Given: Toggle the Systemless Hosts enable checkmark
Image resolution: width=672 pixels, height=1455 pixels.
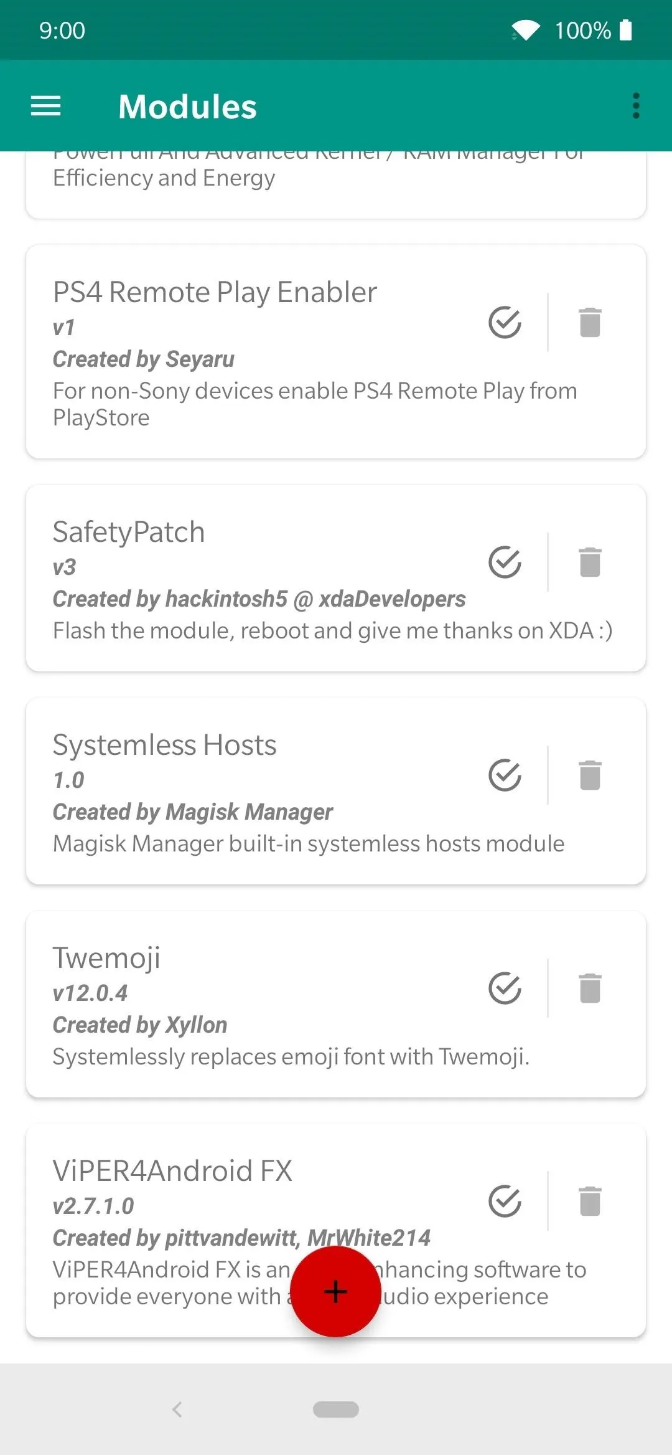Looking at the screenshot, I should [x=505, y=775].
